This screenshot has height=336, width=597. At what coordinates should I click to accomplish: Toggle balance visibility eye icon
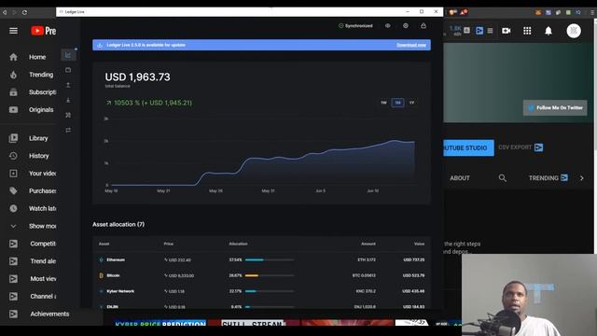pyautogui.click(x=388, y=26)
